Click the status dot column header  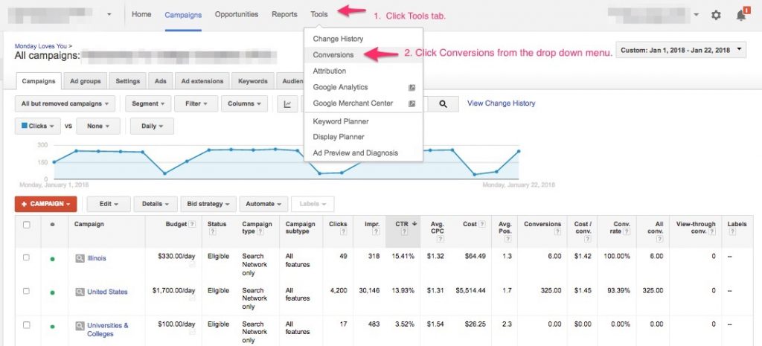pos(53,225)
